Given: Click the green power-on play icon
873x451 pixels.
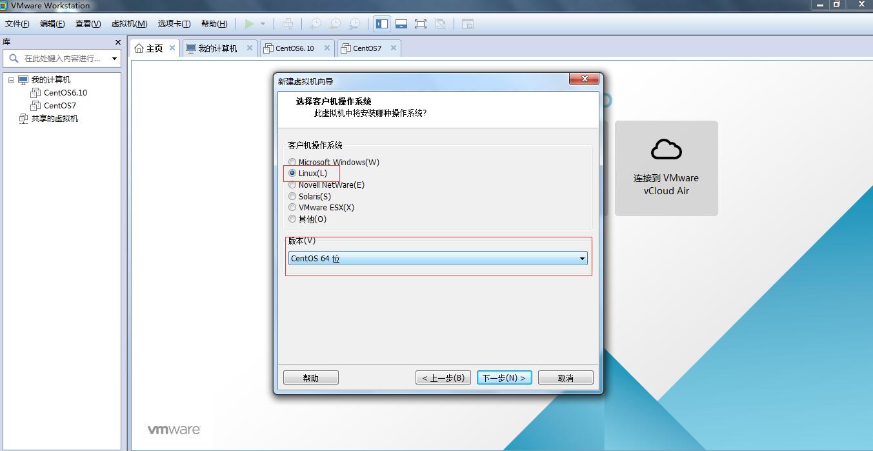Looking at the screenshot, I should (x=249, y=24).
